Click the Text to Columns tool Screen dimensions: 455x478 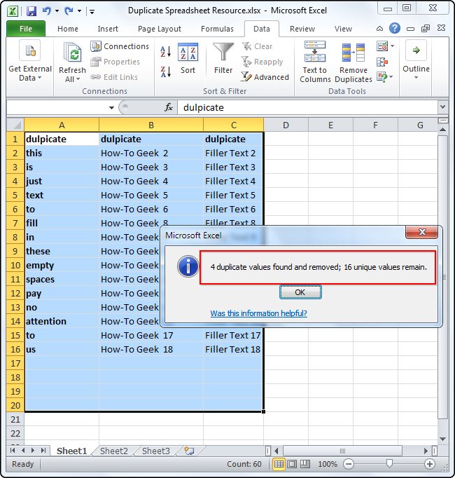click(315, 62)
